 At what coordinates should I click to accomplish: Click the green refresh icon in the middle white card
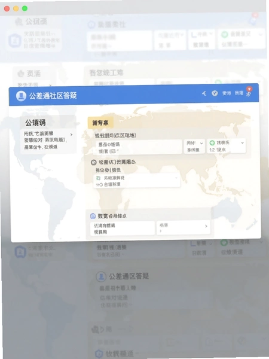(x=99, y=178)
